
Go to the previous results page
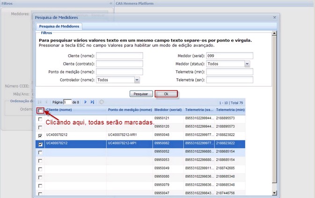pyautogui.click(x=46, y=102)
